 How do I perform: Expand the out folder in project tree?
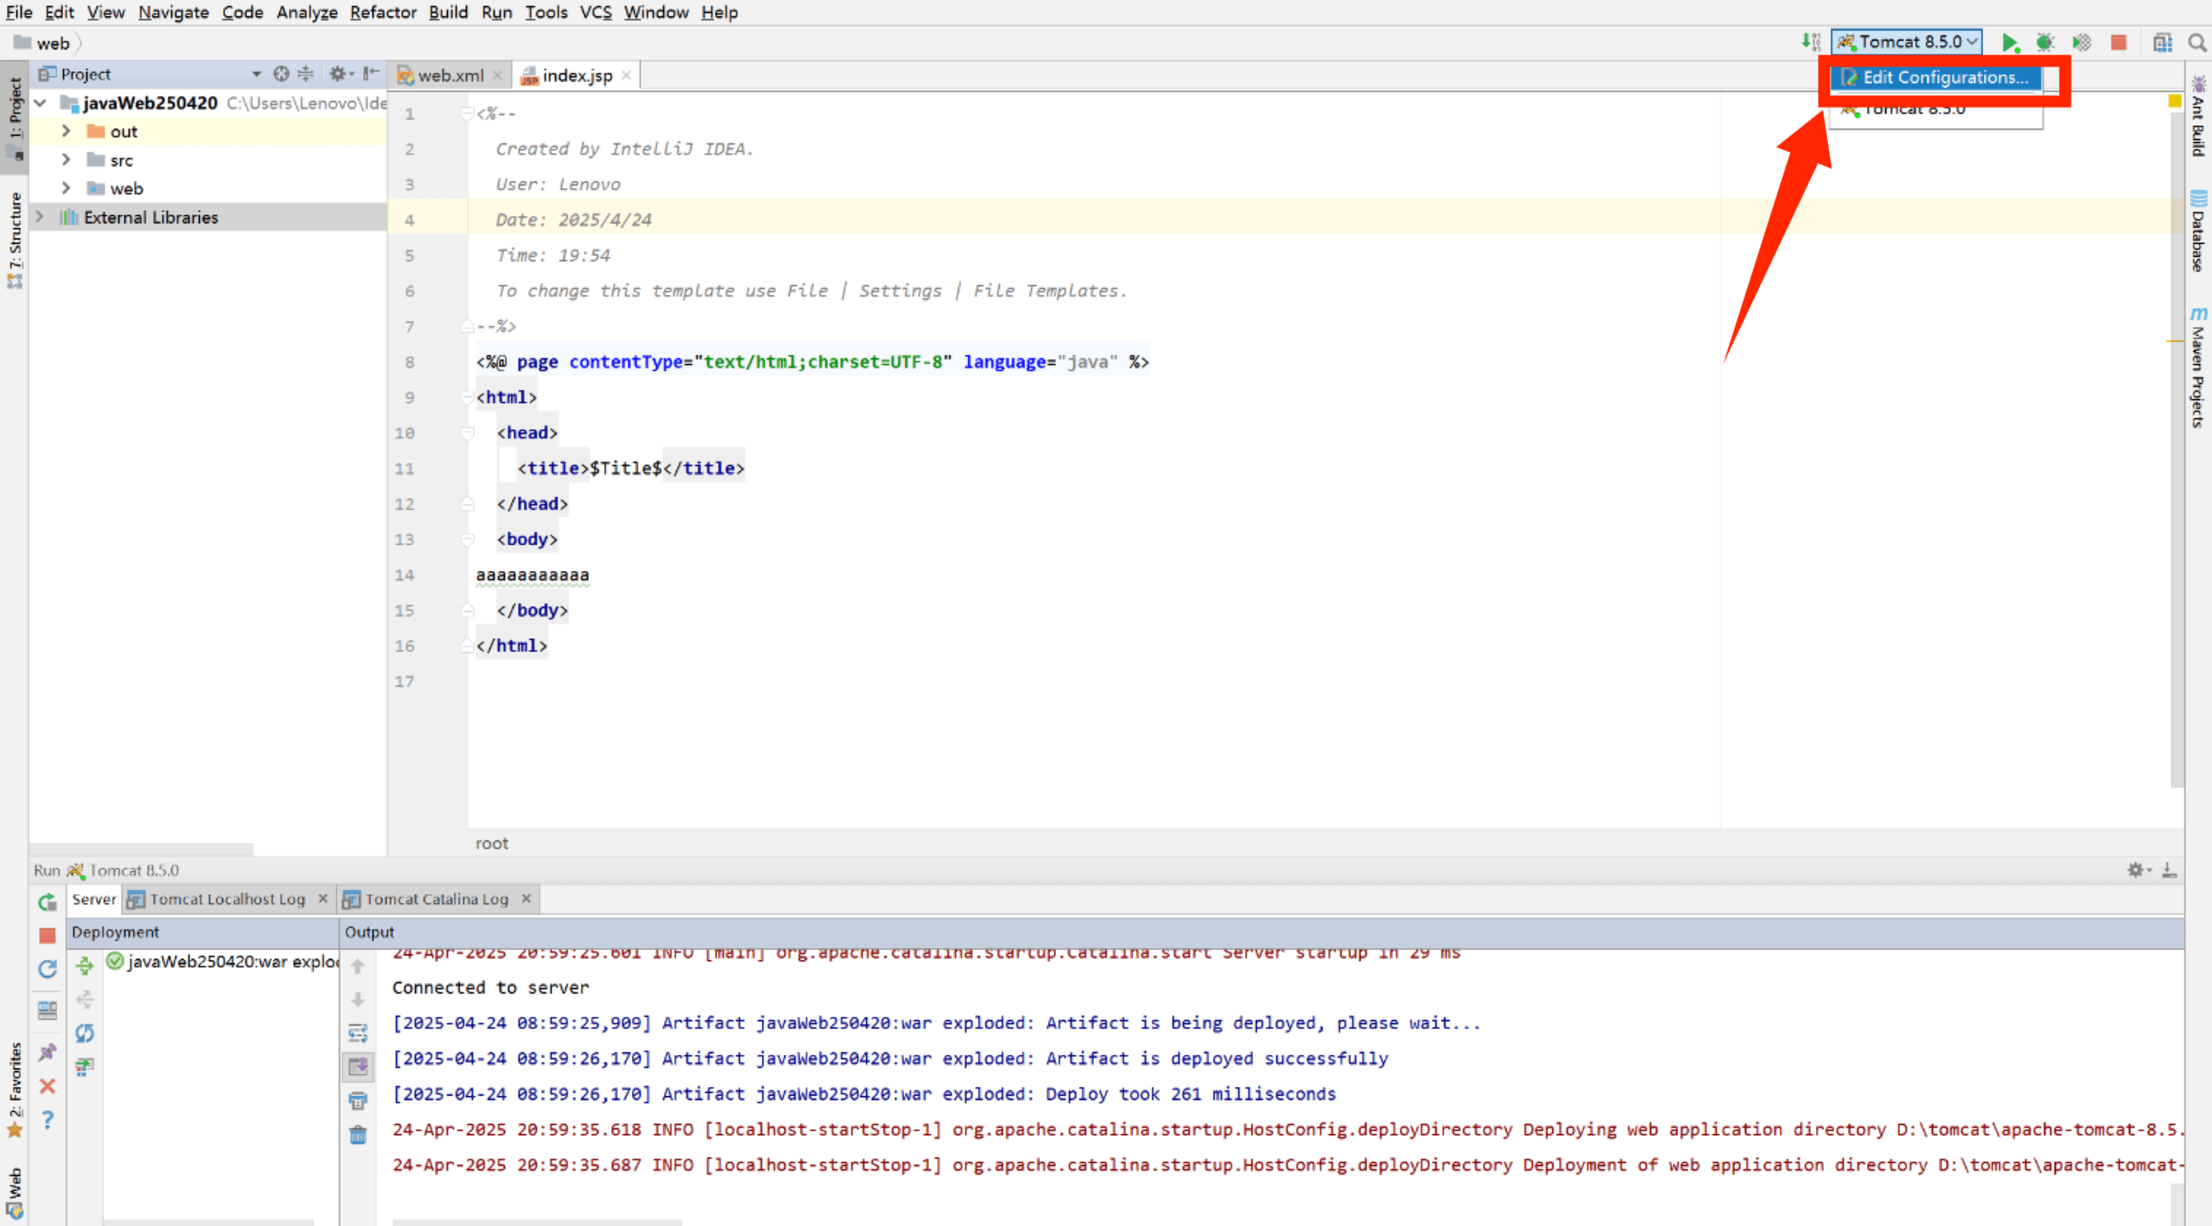pyautogui.click(x=67, y=131)
